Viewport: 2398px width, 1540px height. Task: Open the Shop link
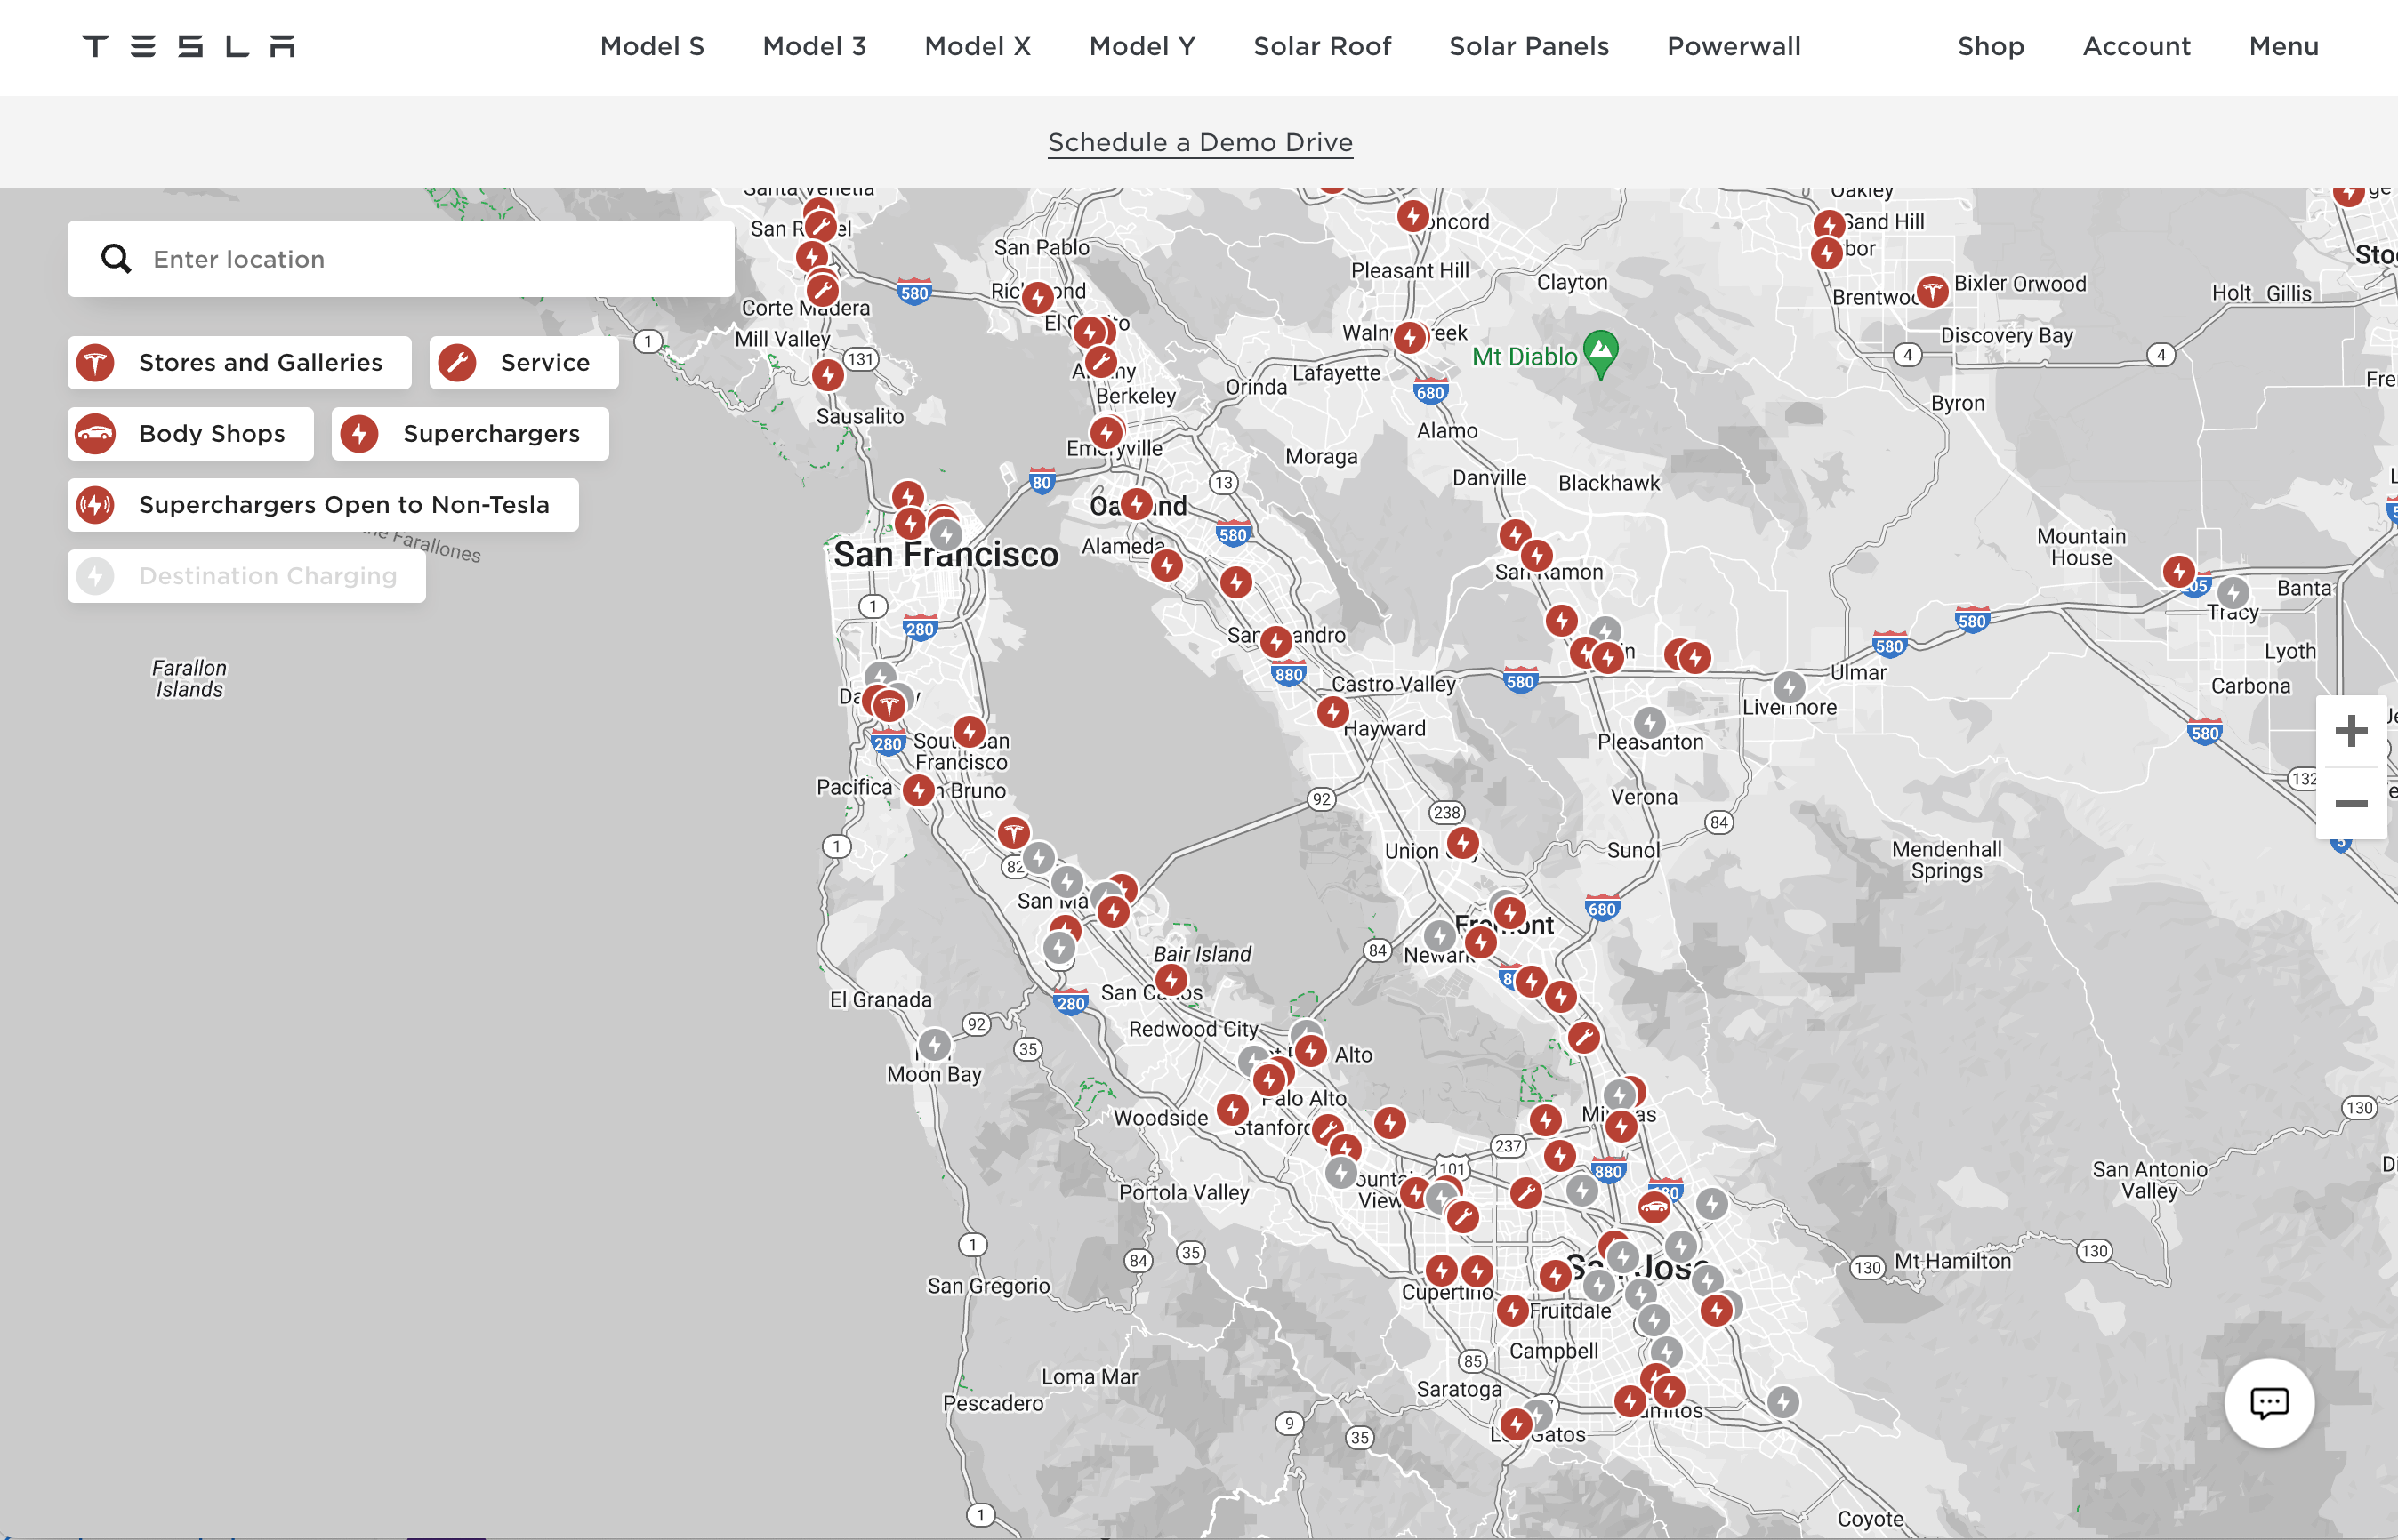pyautogui.click(x=1991, y=46)
